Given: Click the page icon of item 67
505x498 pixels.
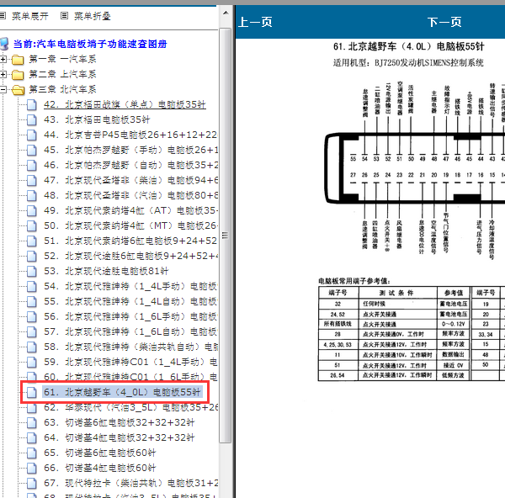Looking at the screenshot, I should pyautogui.click(x=32, y=483).
